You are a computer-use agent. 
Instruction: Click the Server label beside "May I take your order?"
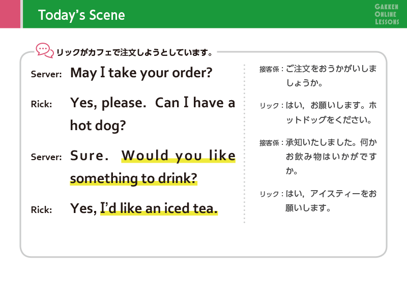[46, 74]
